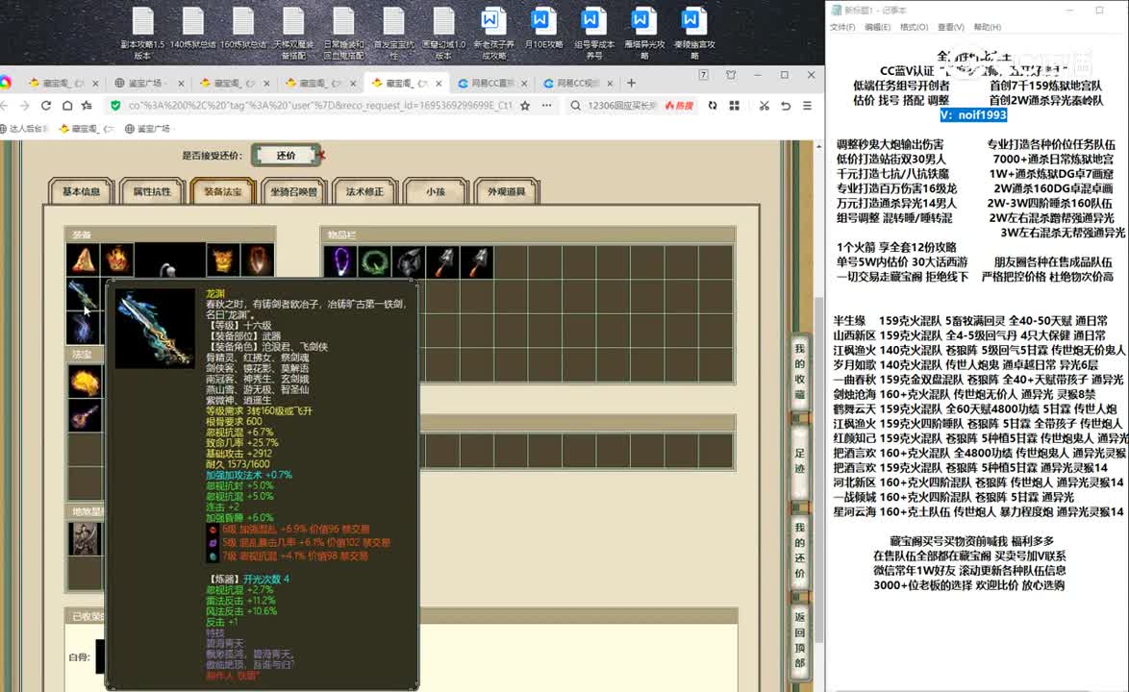This screenshot has height=692, width=1129.
Task: Click the browser forward arrow
Action: 24,106
